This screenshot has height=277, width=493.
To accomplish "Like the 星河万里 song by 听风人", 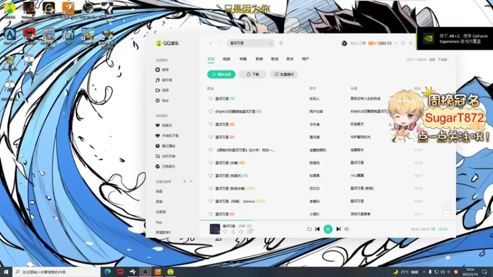I will (211, 98).
